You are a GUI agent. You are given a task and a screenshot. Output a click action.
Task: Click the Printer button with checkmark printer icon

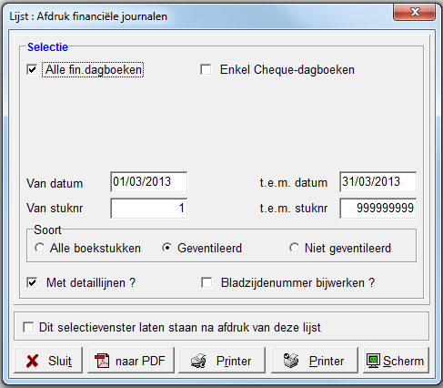pyautogui.click(x=315, y=361)
